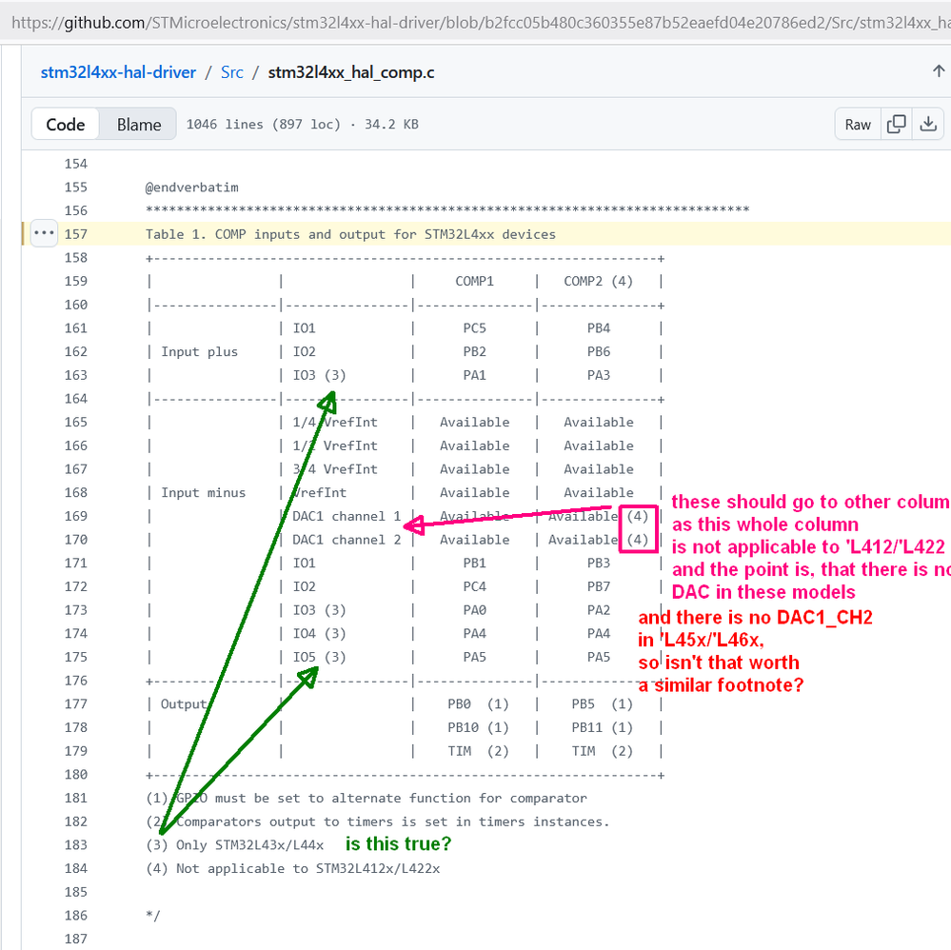
Task: Copy raw file contents
Action: pyautogui.click(x=896, y=125)
